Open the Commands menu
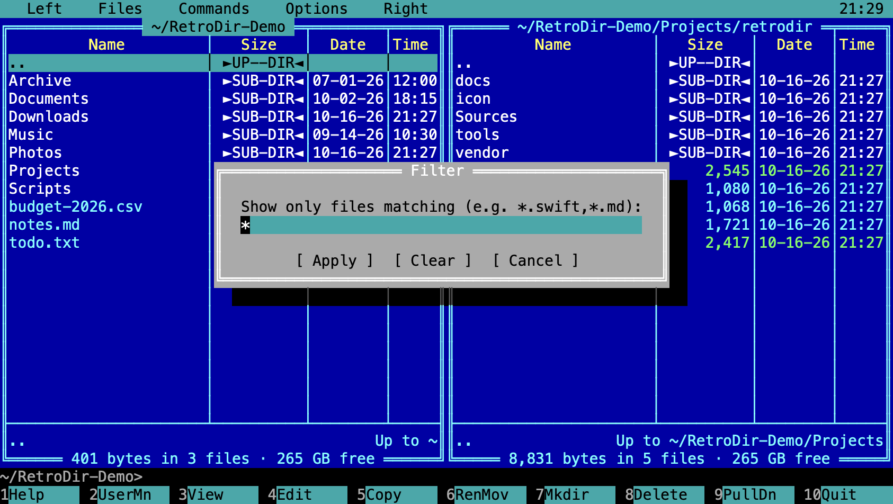This screenshot has height=504, width=893. (214, 8)
